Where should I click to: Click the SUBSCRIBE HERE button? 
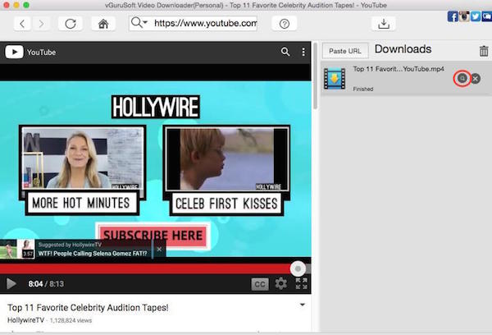click(153, 235)
